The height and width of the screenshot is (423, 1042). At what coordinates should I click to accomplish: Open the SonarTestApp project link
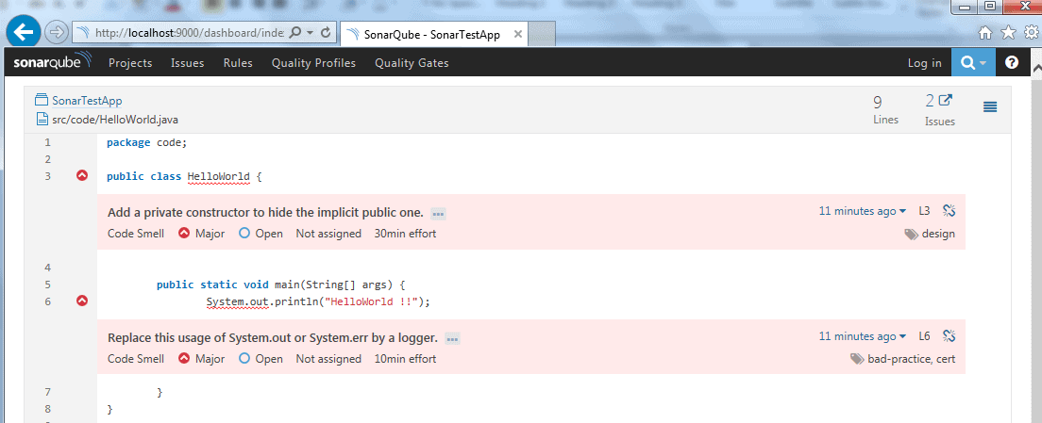[87, 101]
